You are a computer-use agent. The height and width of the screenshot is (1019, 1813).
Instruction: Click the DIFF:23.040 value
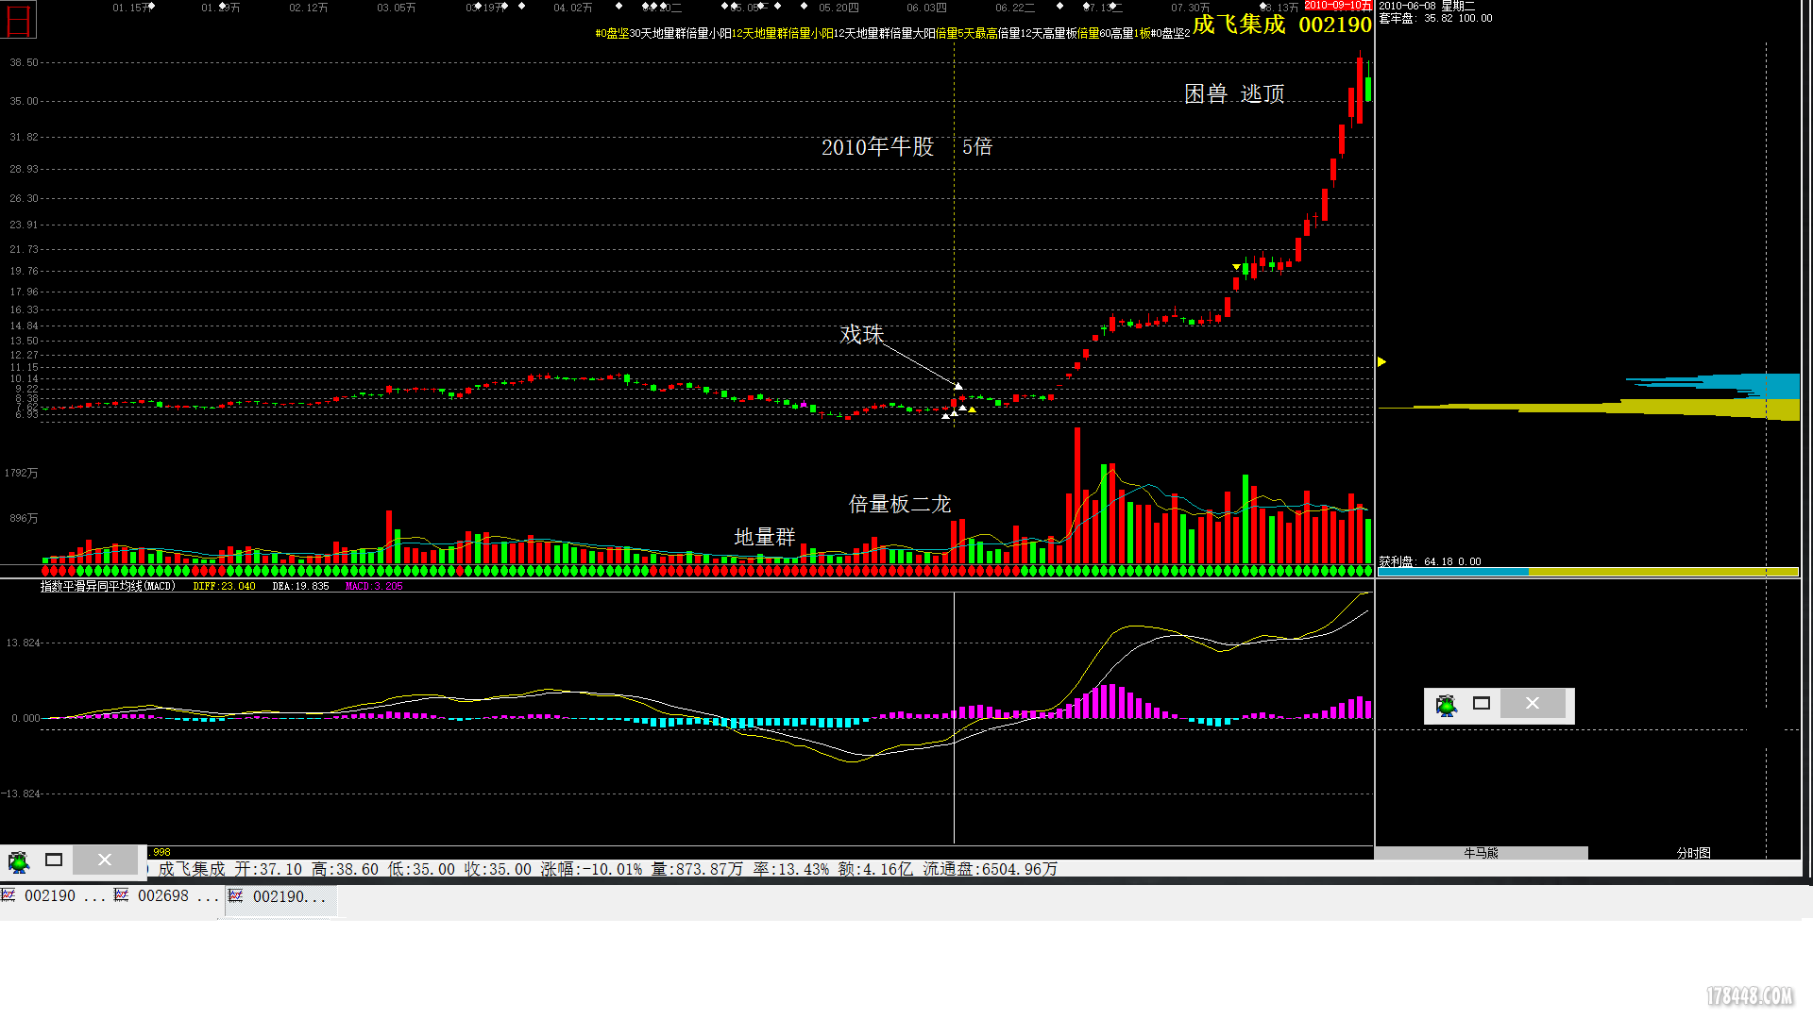click(224, 586)
